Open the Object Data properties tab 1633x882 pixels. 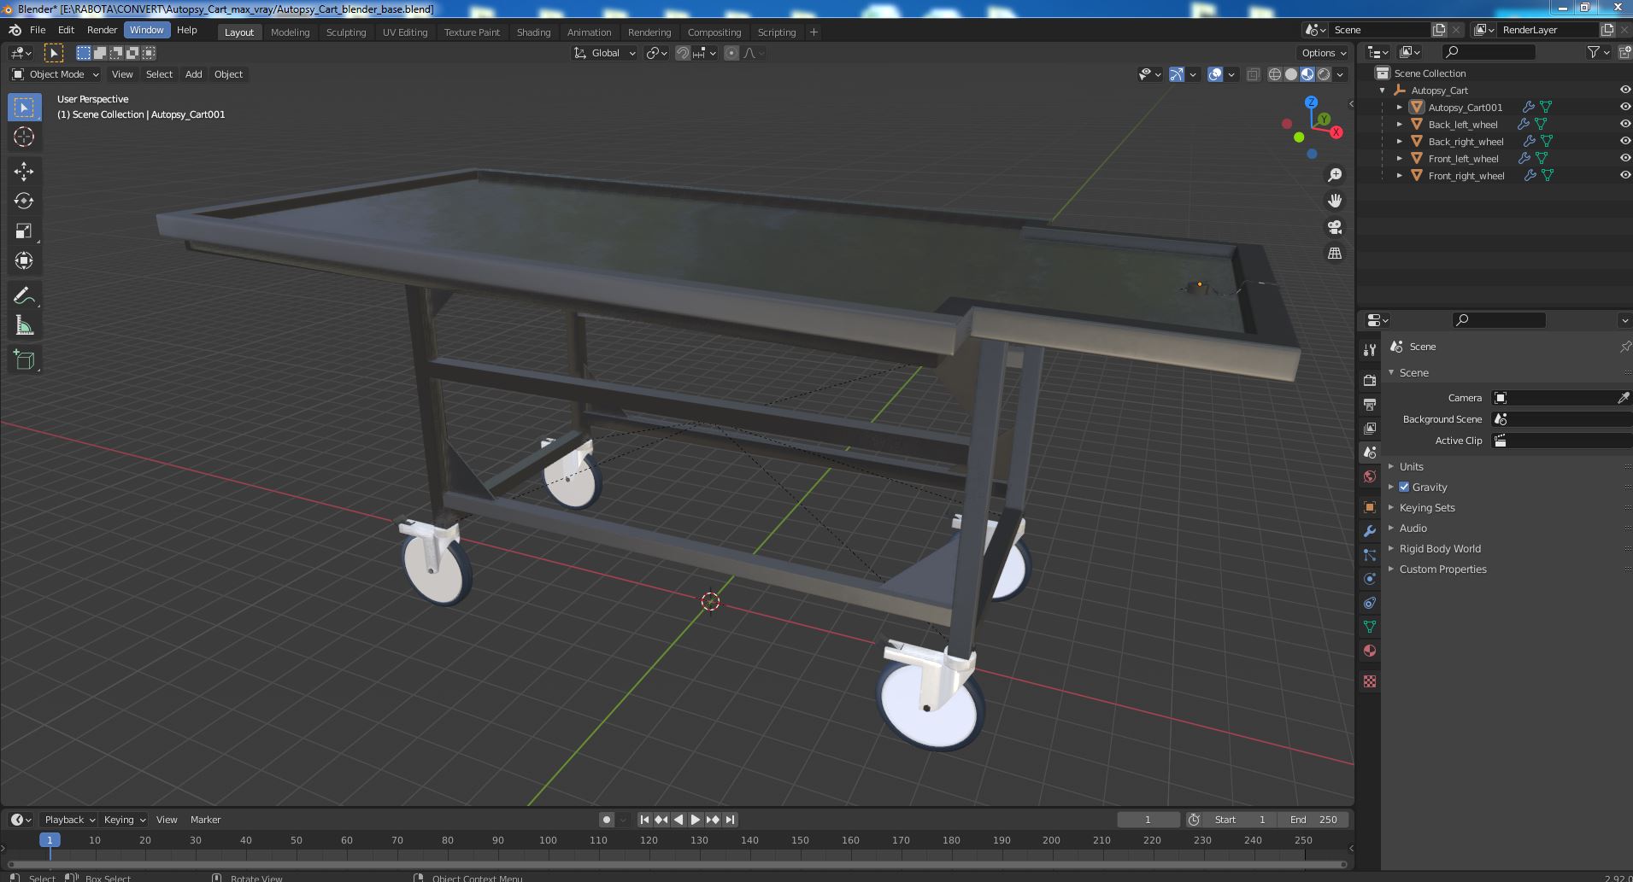[x=1370, y=627]
